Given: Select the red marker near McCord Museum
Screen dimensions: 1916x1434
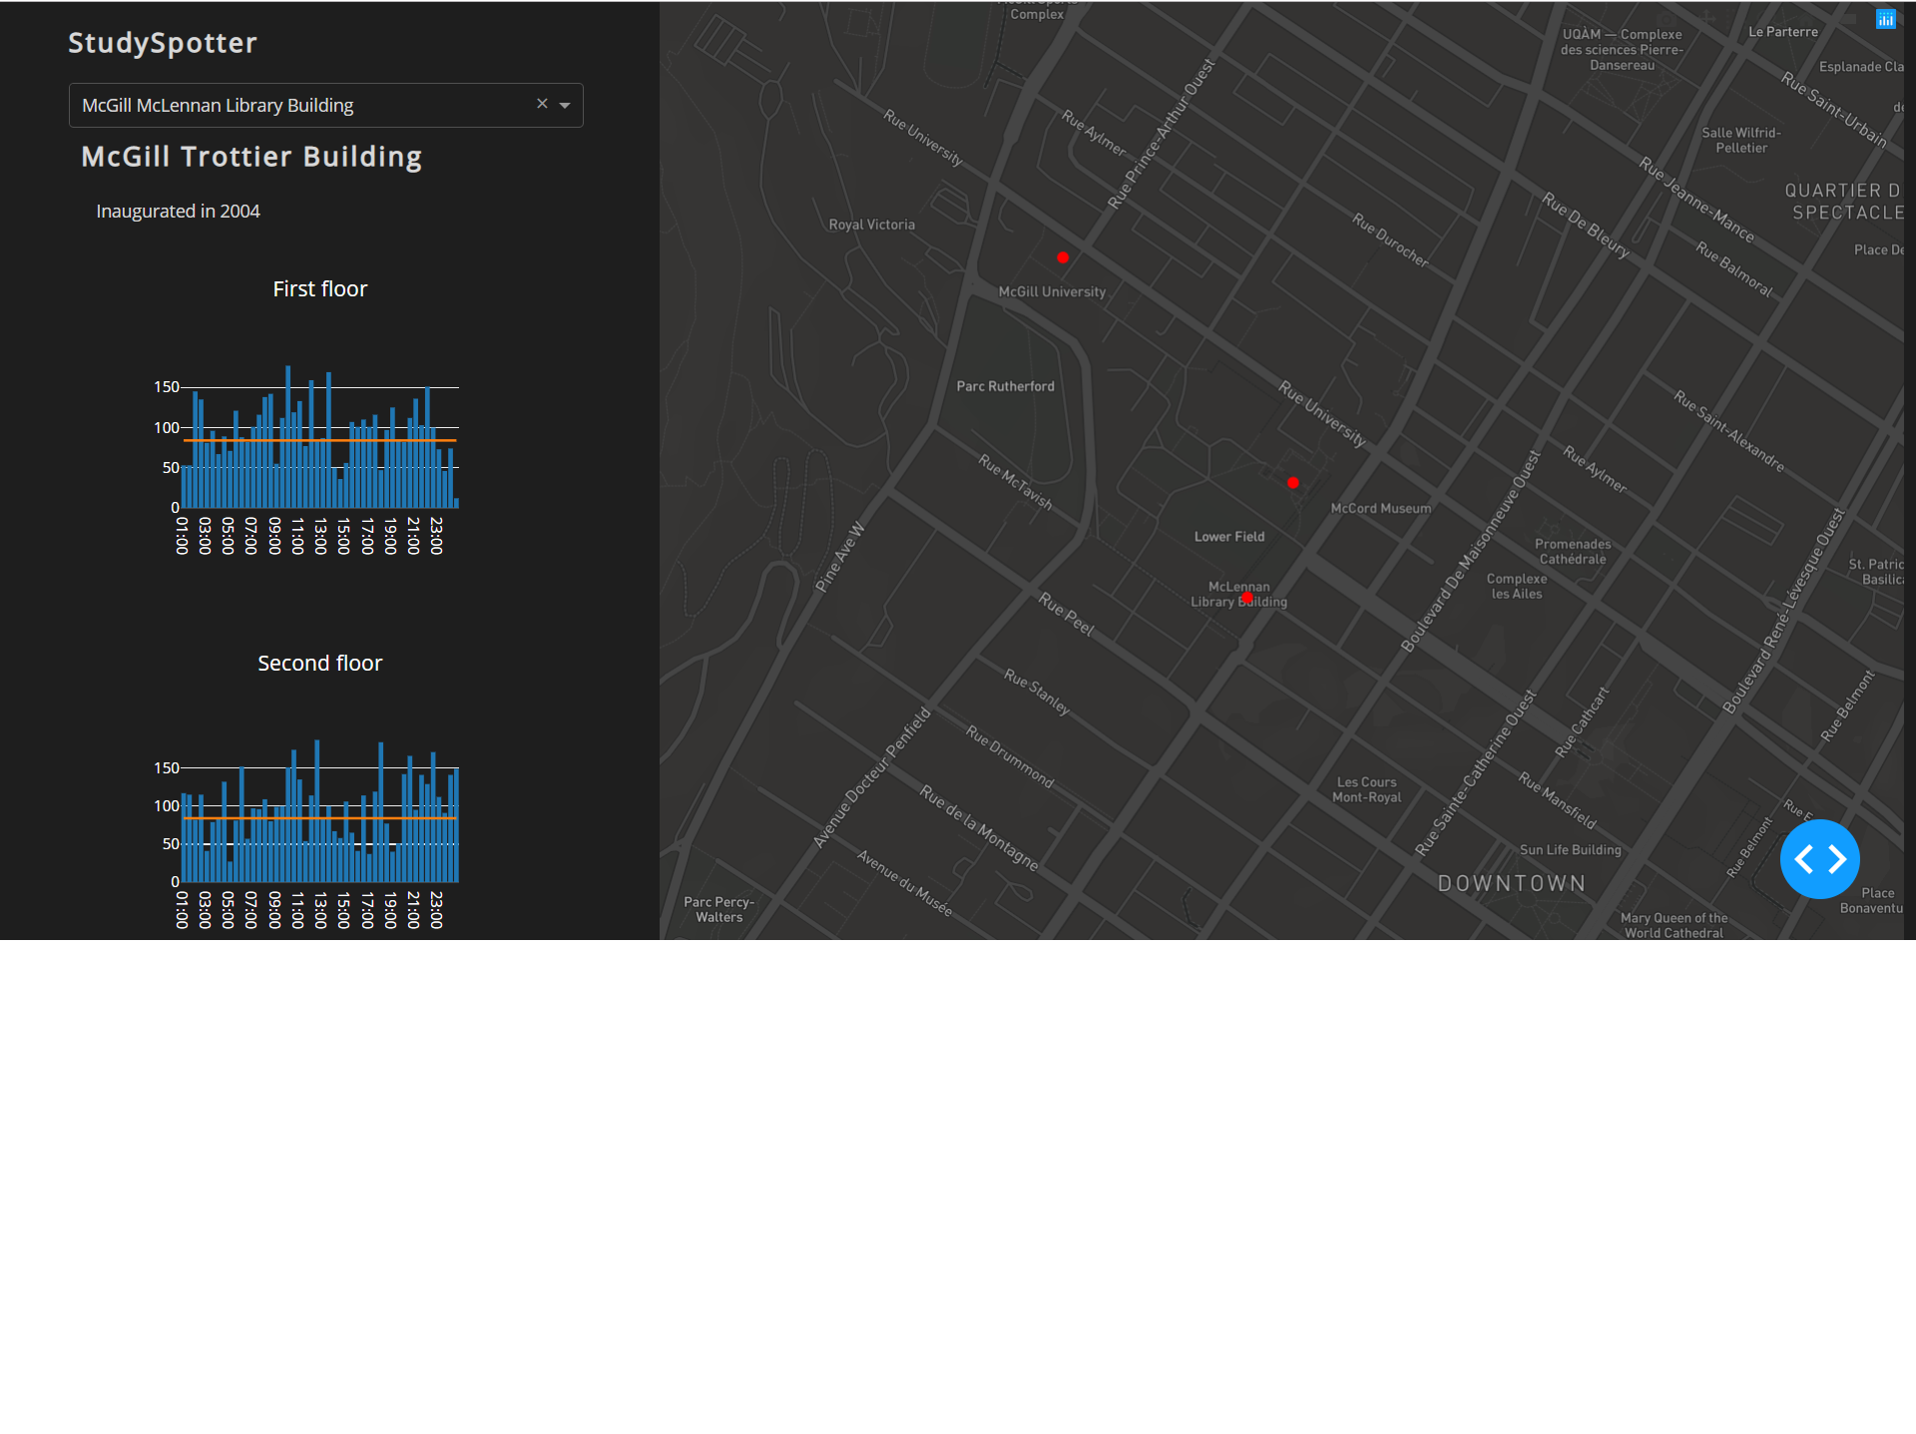Looking at the screenshot, I should tap(1292, 483).
